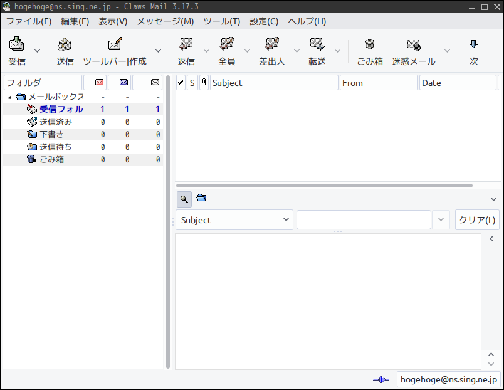Select the メールボックス root folder
The width and height of the screenshot is (504, 390).
tap(83, 97)
